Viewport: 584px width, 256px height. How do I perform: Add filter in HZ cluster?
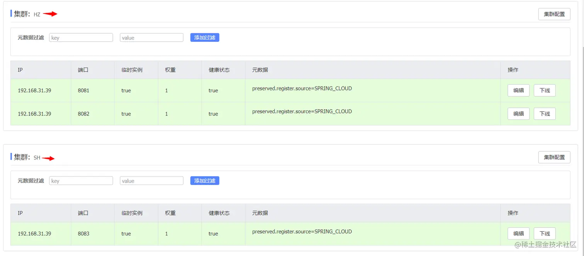pyautogui.click(x=205, y=37)
